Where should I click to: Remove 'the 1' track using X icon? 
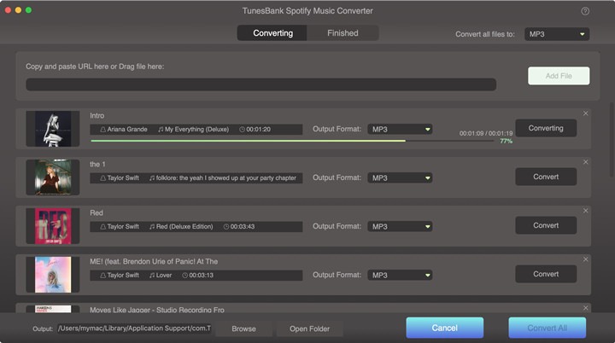[585, 161]
